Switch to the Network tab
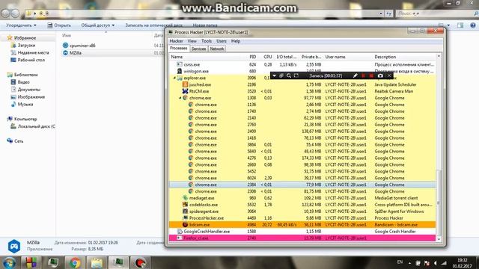The width and height of the screenshot is (479, 269). pos(217,49)
